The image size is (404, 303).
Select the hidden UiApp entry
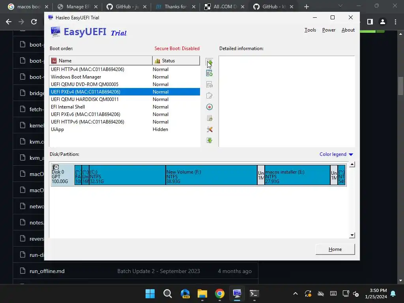(x=124, y=129)
